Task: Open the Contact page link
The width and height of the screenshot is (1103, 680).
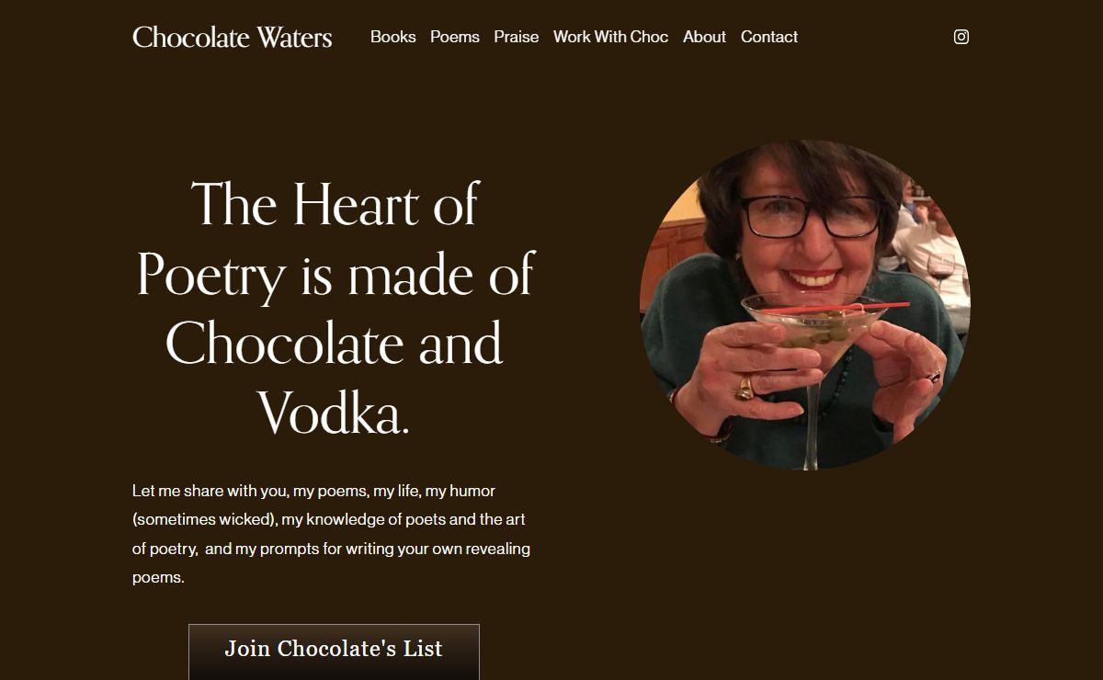Action: click(769, 37)
